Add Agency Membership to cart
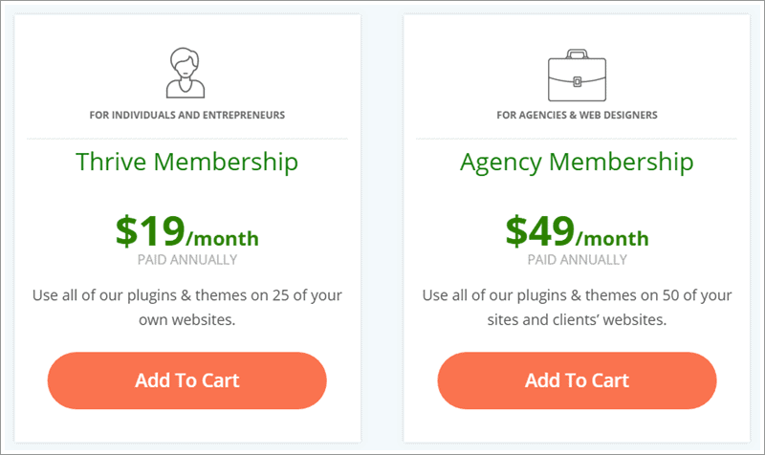This screenshot has width=765, height=455. (x=578, y=380)
